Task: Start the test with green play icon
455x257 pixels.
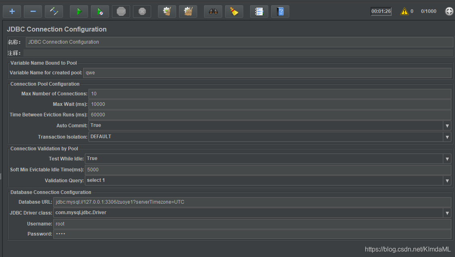Action: click(x=79, y=12)
